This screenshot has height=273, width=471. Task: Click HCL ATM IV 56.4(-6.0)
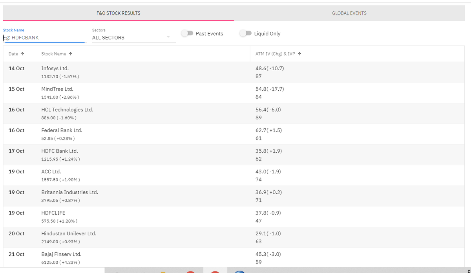pos(268,110)
